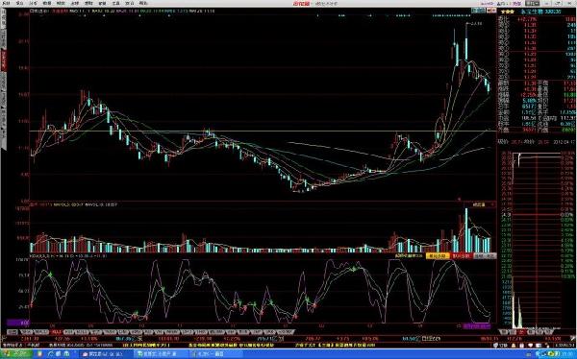Open the volume indicator name selector
Image resolution: width=577 pixels, height=359 pixels.
[x=478, y=204]
